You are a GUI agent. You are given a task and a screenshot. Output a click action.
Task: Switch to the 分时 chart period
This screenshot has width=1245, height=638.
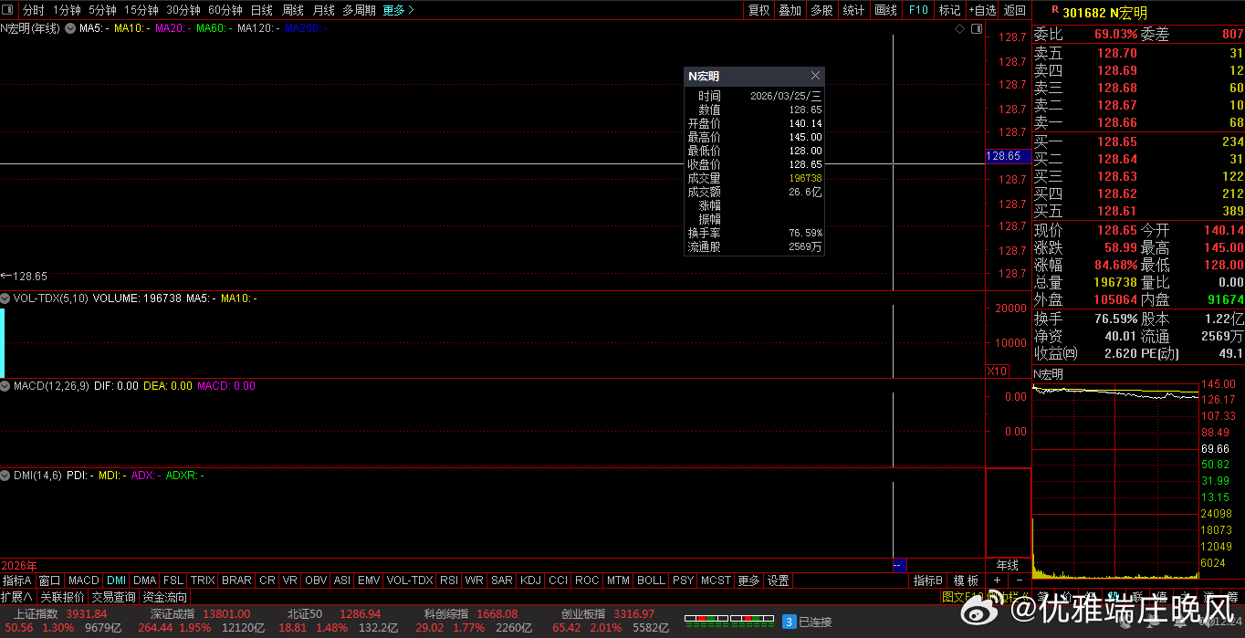(33, 10)
